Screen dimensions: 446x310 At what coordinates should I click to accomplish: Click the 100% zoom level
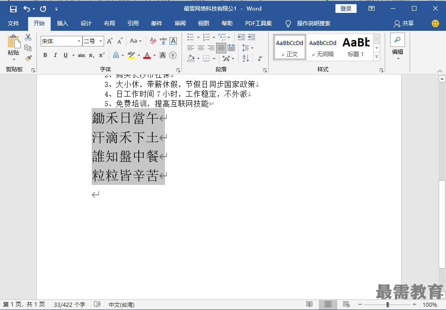pos(429,304)
